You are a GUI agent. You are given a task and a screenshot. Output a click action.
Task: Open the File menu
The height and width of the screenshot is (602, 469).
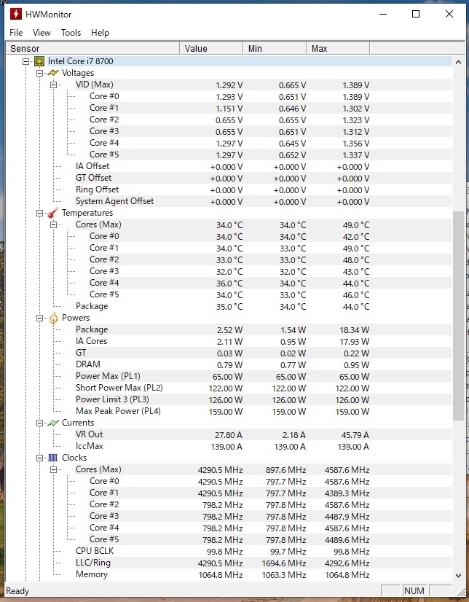(x=16, y=33)
